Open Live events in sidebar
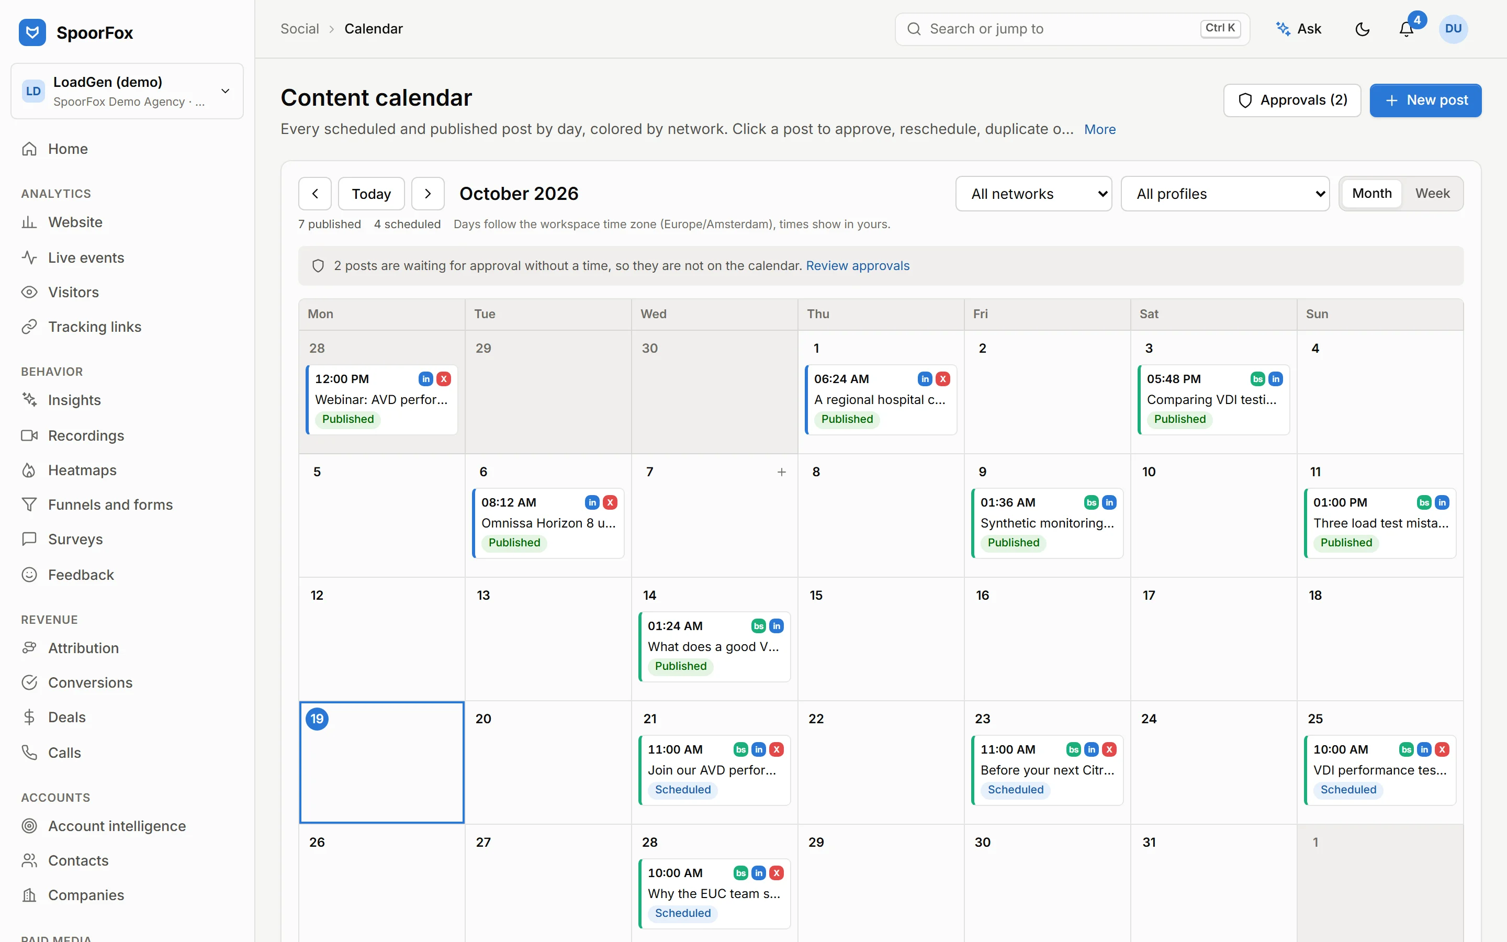Screen dimensions: 1507x942 [127, 258]
